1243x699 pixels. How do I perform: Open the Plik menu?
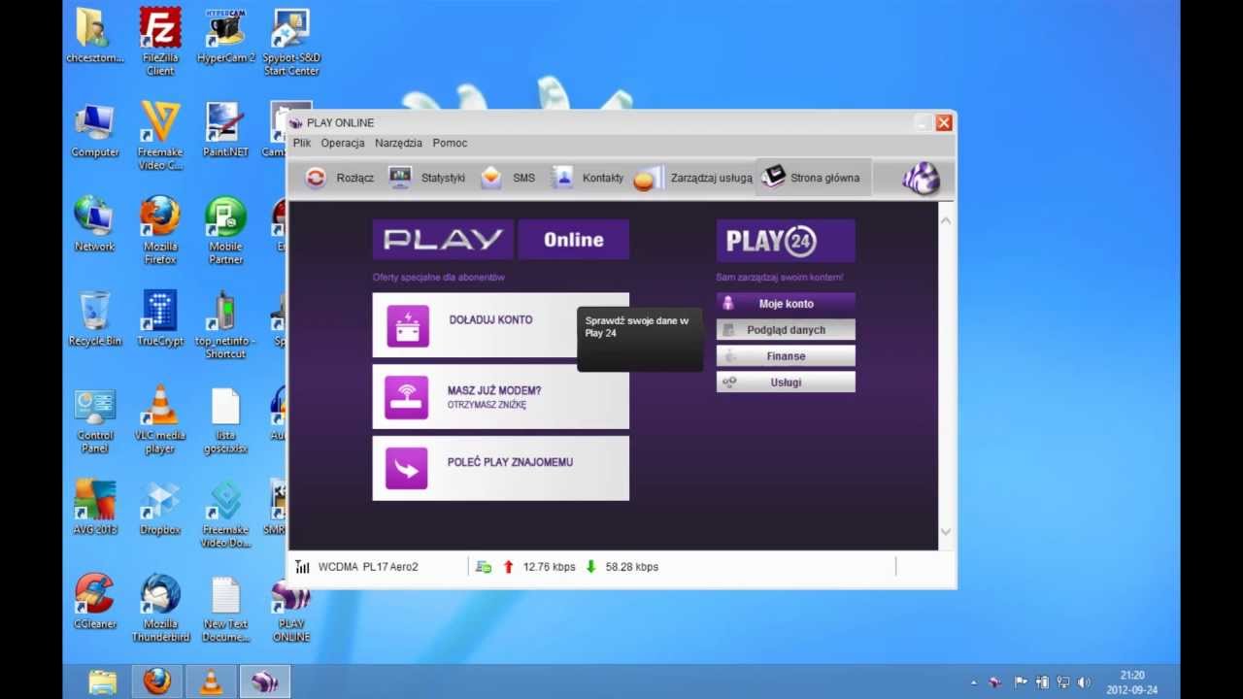(x=302, y=143)
